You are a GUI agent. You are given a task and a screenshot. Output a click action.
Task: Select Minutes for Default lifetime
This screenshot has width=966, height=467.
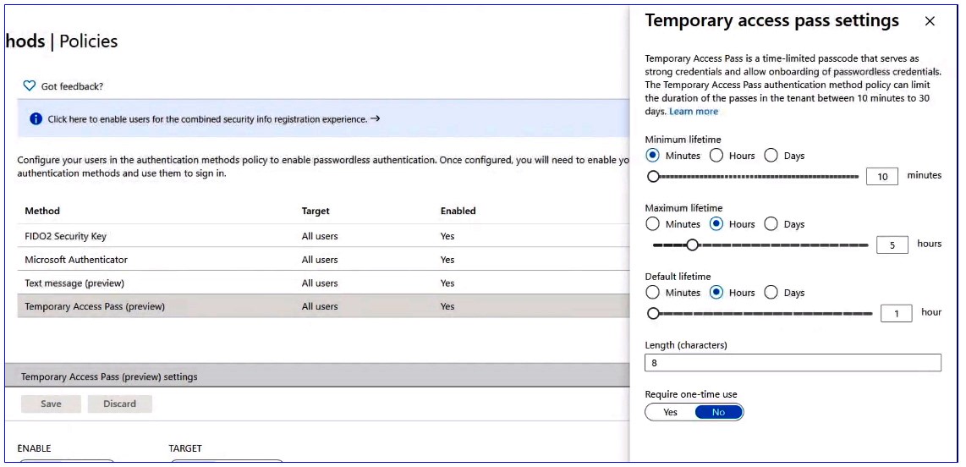pyautogui.click(x=652, y=293)
